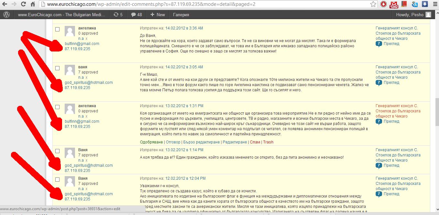439x215 pixels.
Task: Go to the browser home page
Action: tap(33, 5)
